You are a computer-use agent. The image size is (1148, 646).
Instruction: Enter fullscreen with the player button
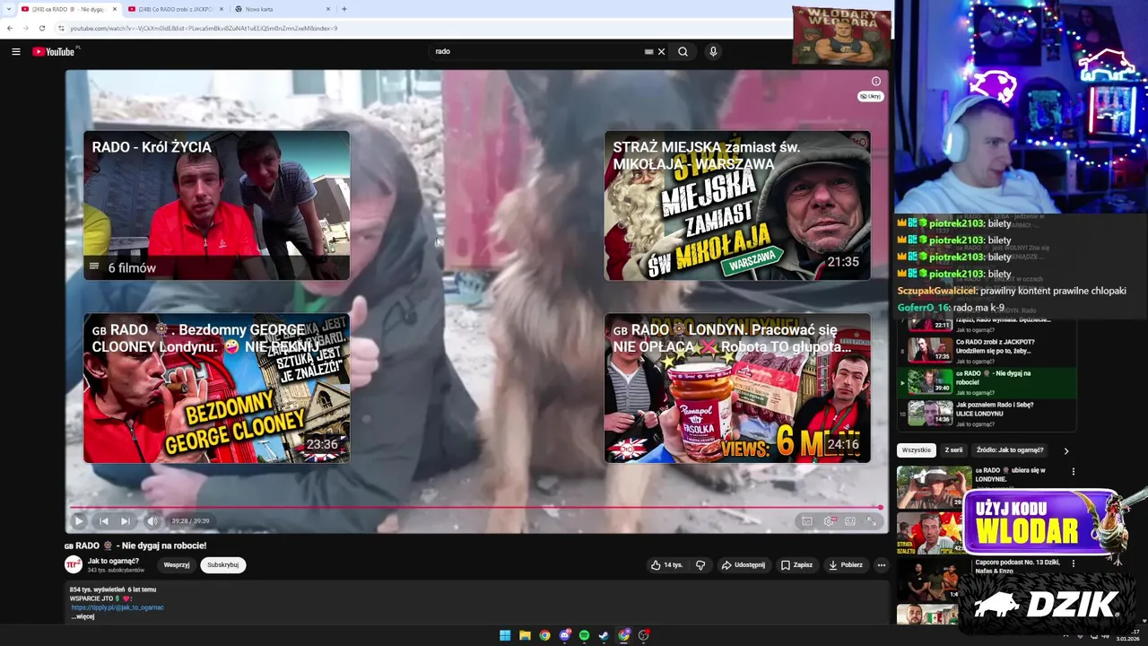pos(871,520)
